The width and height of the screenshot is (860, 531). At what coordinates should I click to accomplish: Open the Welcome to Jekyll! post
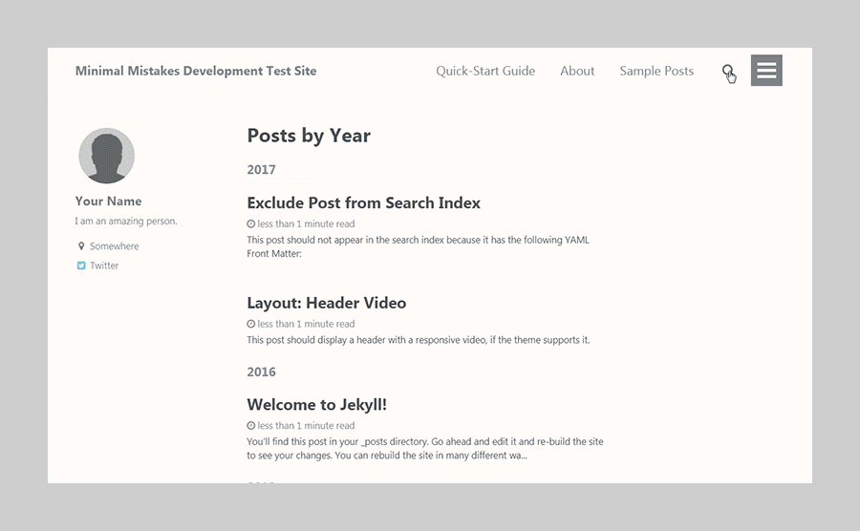pos(316,405)
